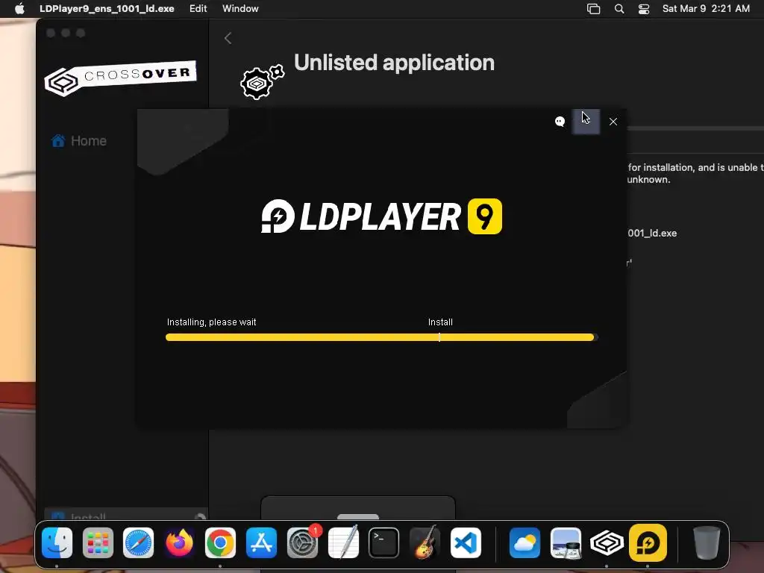Close the LDPlayer installer window
The height and width of the screenshot is (573, 764).
[x=613, y=122]
